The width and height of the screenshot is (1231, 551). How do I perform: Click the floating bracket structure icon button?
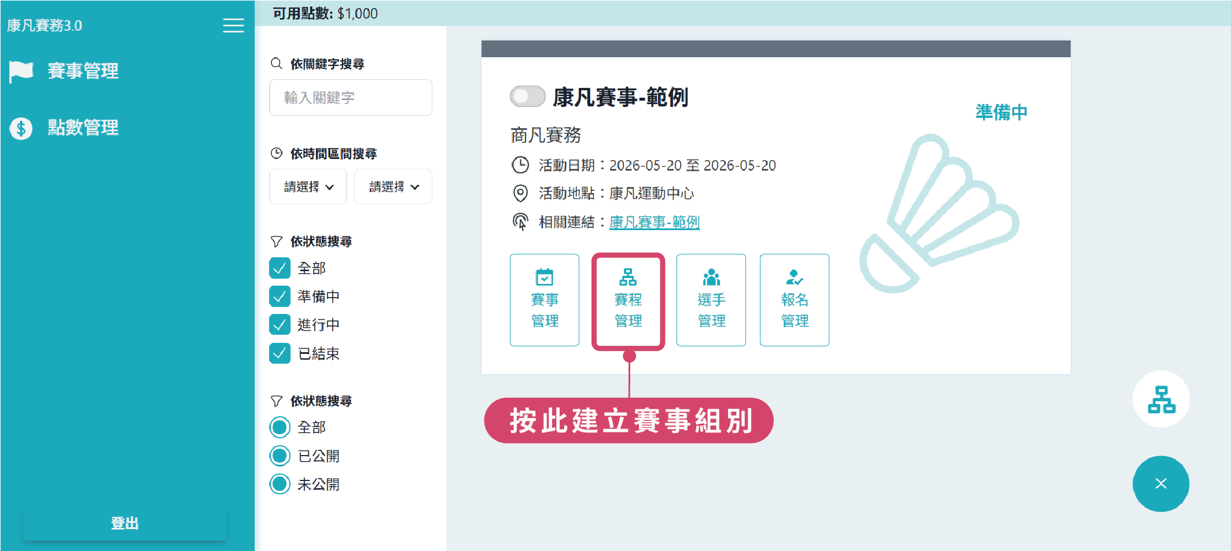pyautogui.click(x=1160, y=400)
